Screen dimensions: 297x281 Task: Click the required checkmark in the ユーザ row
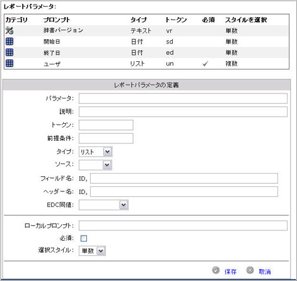205,63
